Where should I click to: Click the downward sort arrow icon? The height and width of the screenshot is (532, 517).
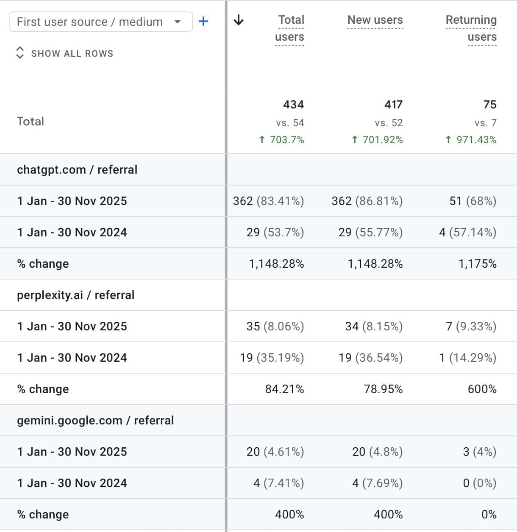[x=239, y=20]
